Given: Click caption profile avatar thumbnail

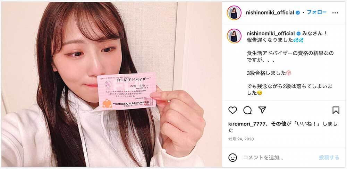Looking at the screenshot, I should pos(234,36).
